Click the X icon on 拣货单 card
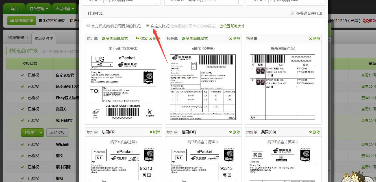This screenshot has width=376, height=182. coord(310,38)
